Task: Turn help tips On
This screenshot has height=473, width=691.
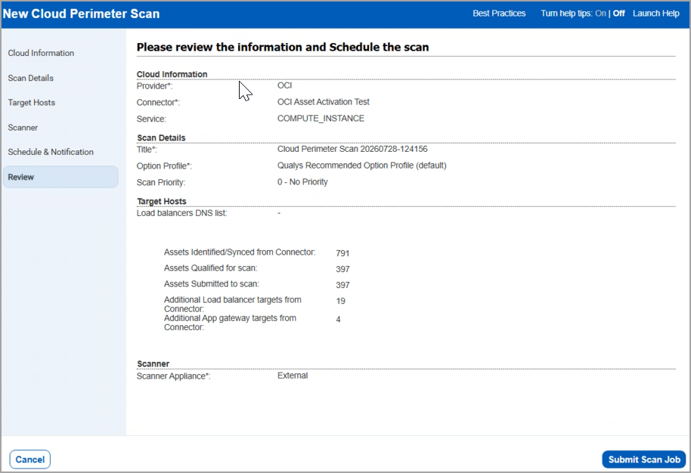Action: [x=600, y=14]
